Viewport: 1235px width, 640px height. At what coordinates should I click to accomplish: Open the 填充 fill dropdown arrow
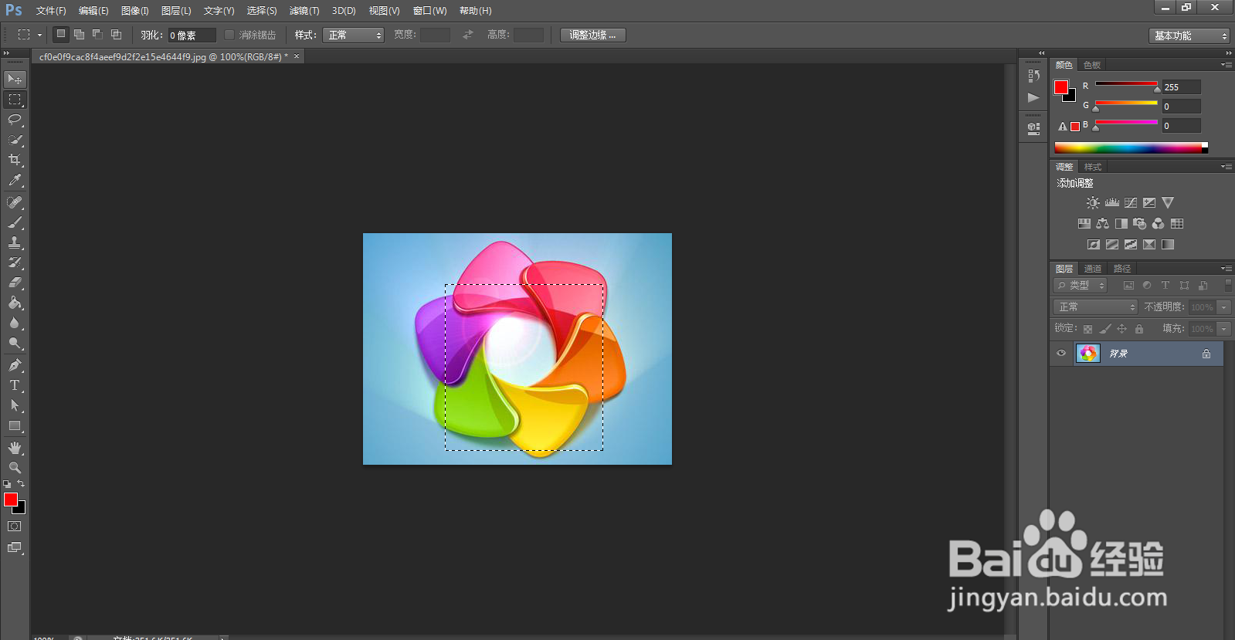coord(1223,329)
